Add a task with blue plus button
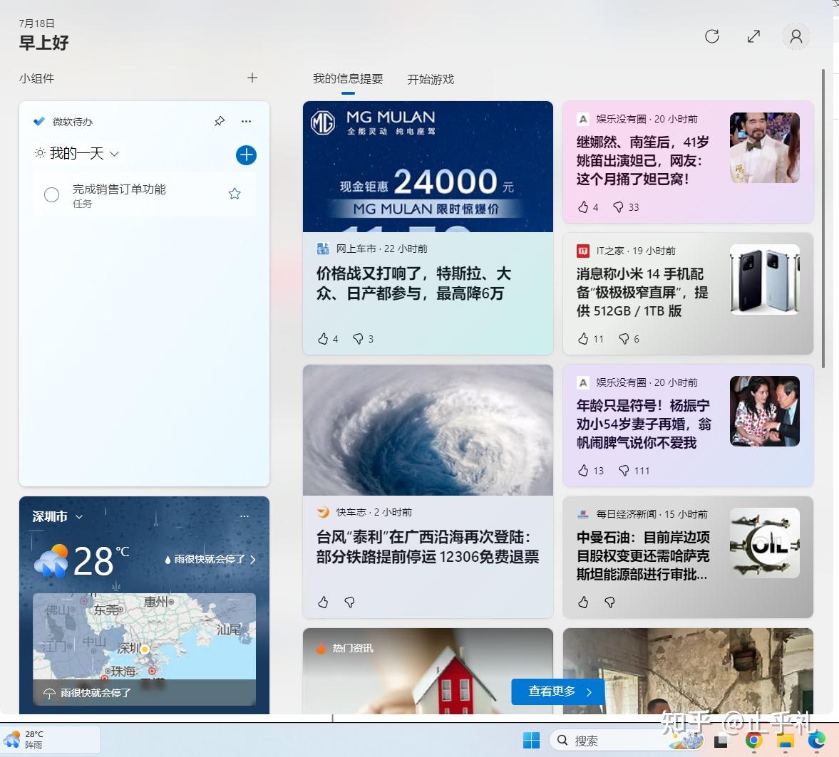839x757 pixels. tap(246, 155)
